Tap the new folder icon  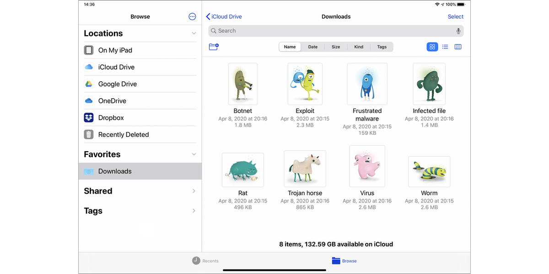(214, 47)
